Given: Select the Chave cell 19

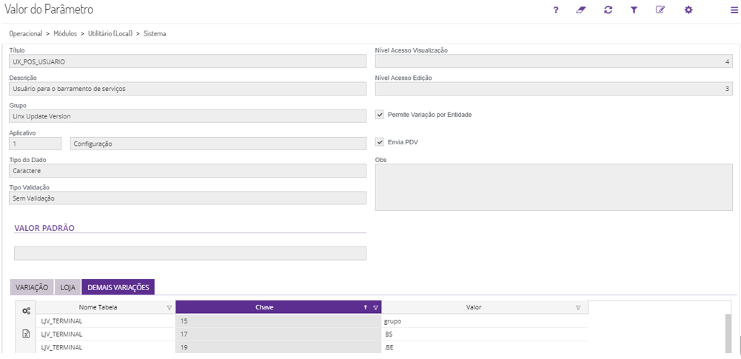Looking at the screenshot, I should click(278, 347).
